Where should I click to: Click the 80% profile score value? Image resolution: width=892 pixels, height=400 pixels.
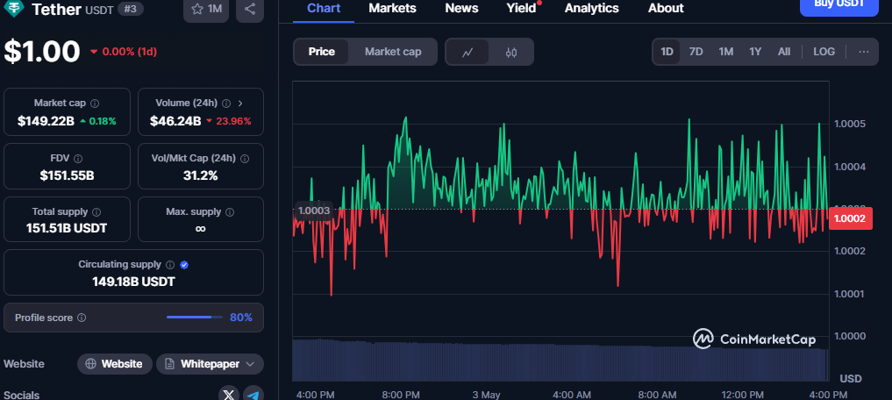pyautogui.click(x=241, y=318)
